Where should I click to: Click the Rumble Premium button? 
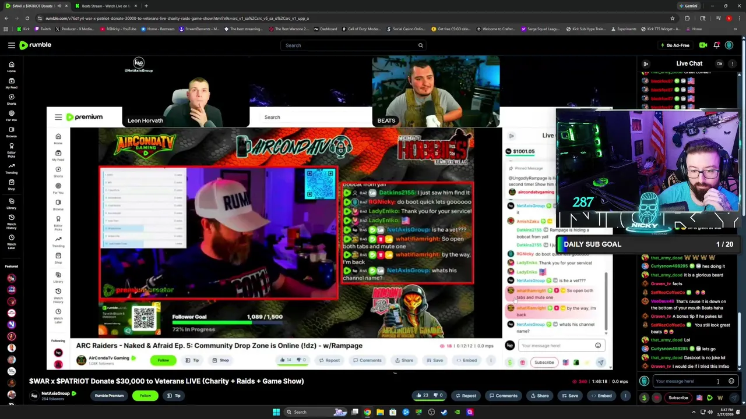(x=109, y=396)
